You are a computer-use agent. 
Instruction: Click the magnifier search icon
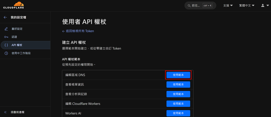pyautogui.click(x=189, y=6)
